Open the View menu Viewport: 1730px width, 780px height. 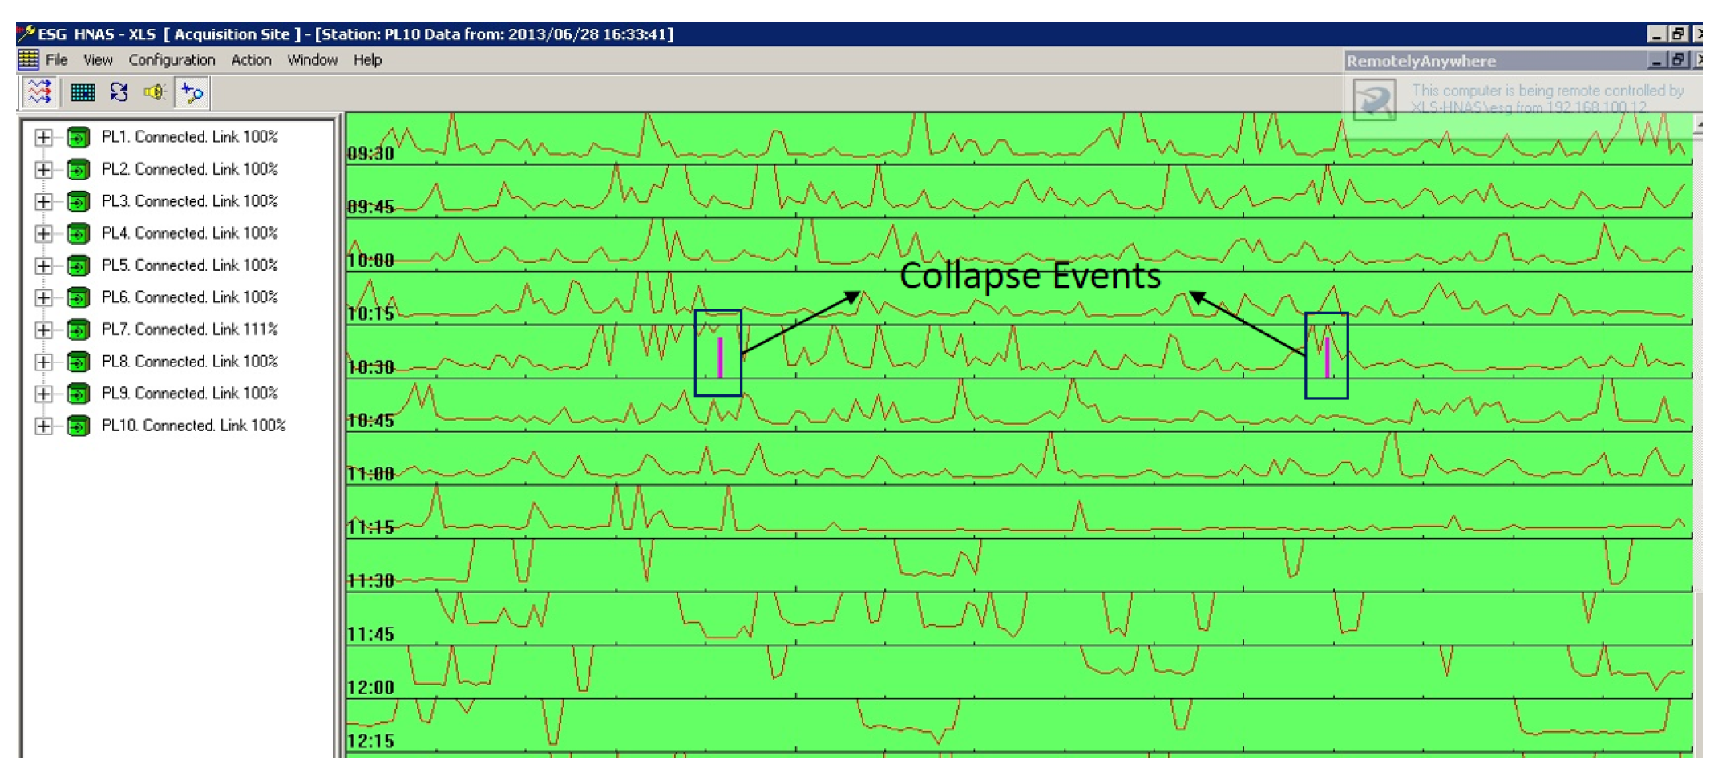[x=98, y=60]
